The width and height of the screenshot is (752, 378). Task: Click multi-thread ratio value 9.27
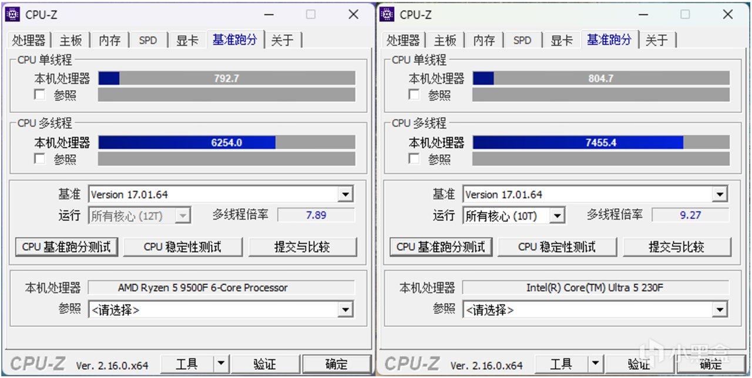690,215
